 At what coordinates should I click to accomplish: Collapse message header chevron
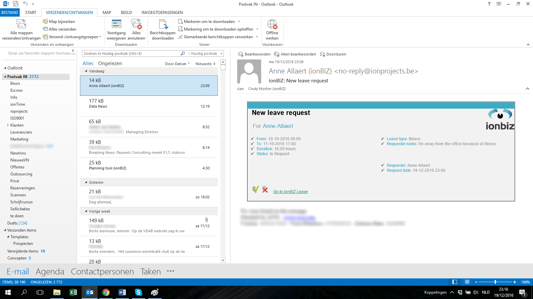point(527,89)
